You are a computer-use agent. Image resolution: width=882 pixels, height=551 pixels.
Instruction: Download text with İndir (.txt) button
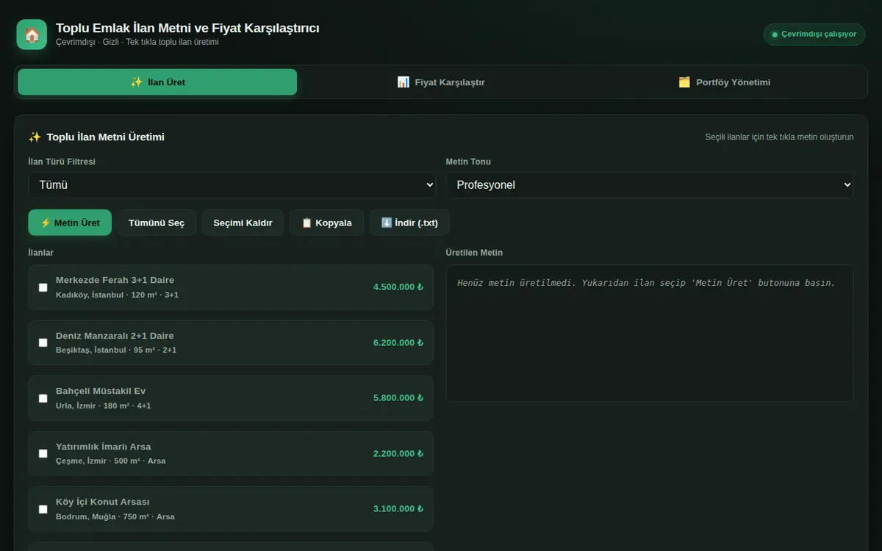click(x=409, y=223)
